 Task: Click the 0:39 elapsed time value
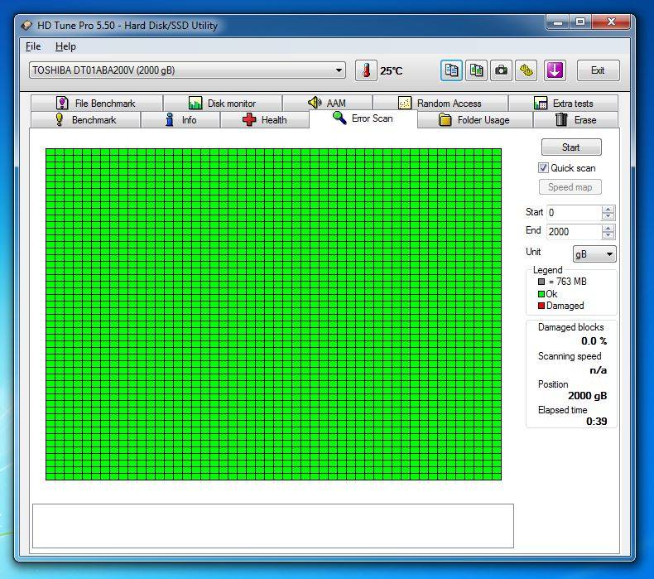coord(596,422)
